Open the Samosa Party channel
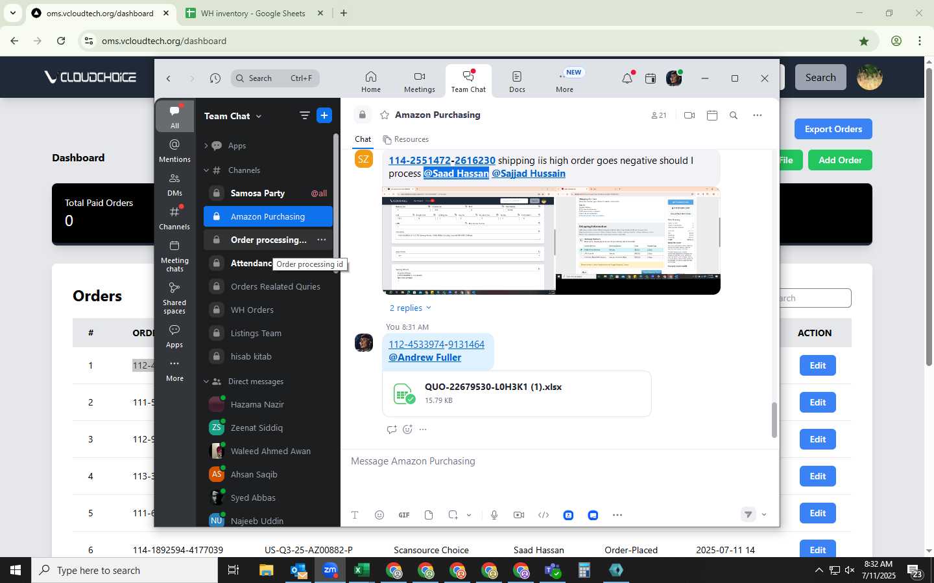934x583 pixels. (268, 193)
